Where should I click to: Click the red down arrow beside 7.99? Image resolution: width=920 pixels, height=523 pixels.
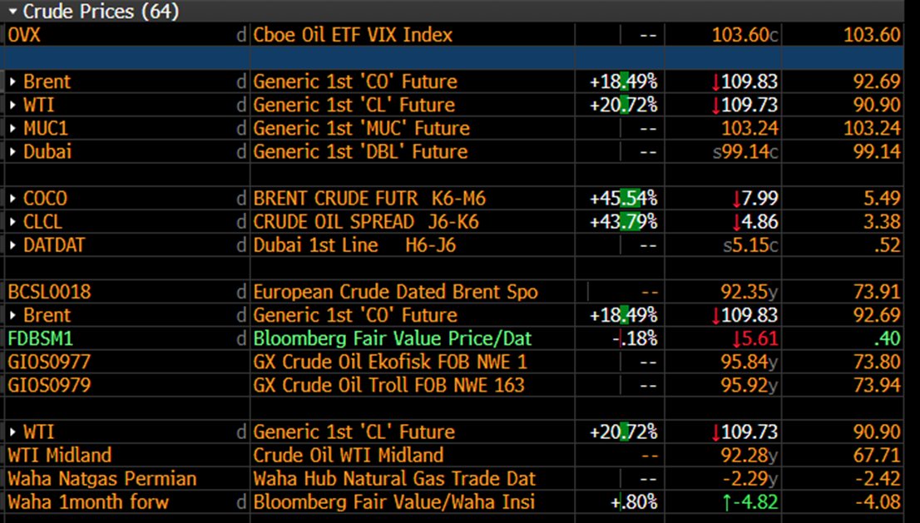[x=737, y=199]
